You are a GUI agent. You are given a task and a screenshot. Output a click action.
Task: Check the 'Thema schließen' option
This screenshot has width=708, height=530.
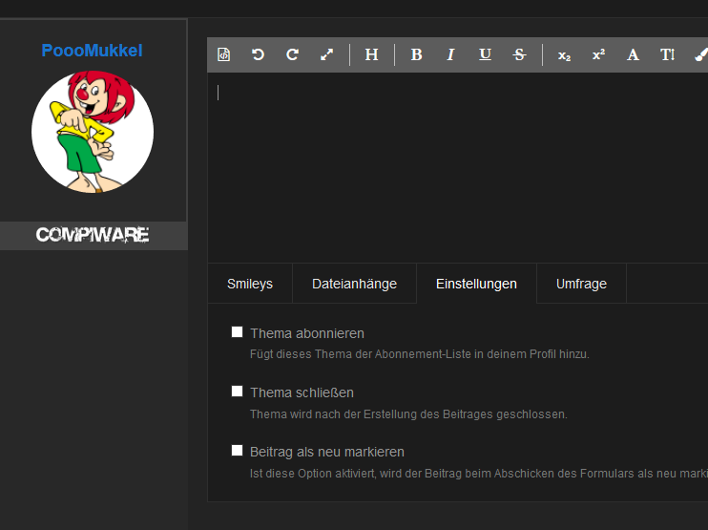coord(238,392)
